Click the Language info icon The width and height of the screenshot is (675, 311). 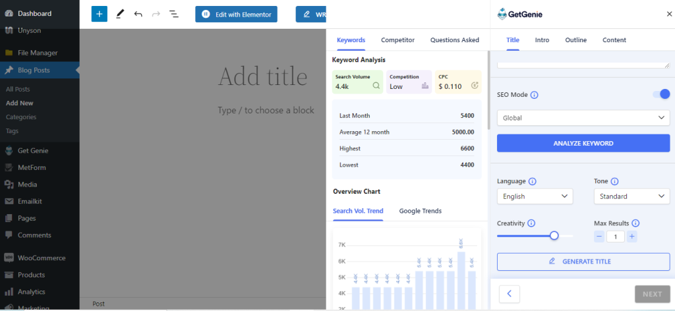coord(532,181)
